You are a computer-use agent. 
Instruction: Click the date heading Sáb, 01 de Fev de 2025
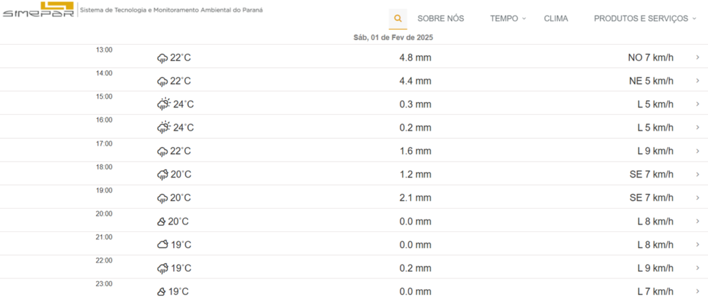tap(393, 37)
